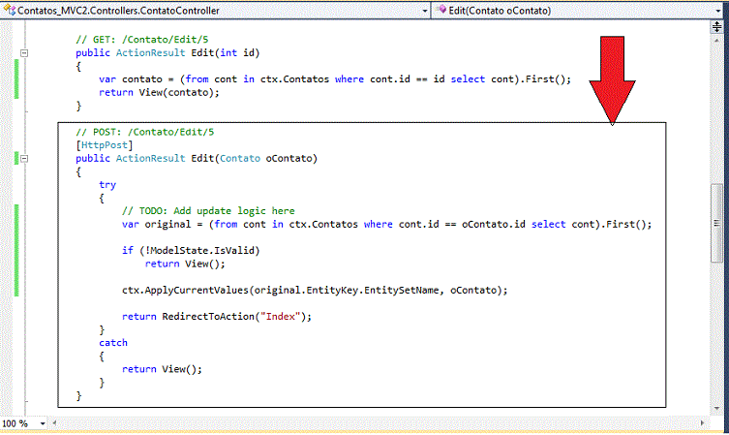Screen dimensions: 729x435
Task: Click the "// POST: /Contato/Edit/5" comment
Action: pos(145,132)
